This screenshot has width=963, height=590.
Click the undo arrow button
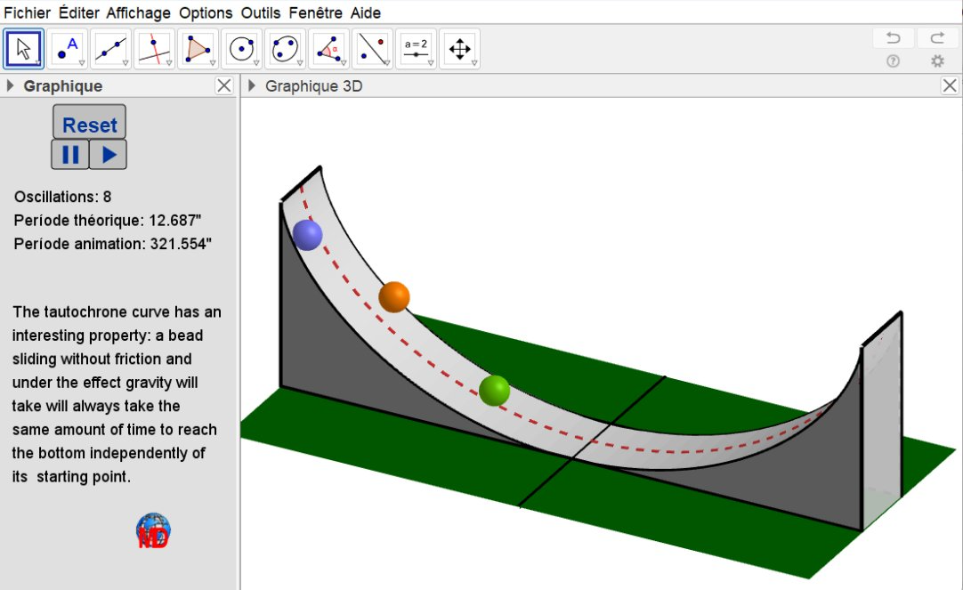[894, 38]
